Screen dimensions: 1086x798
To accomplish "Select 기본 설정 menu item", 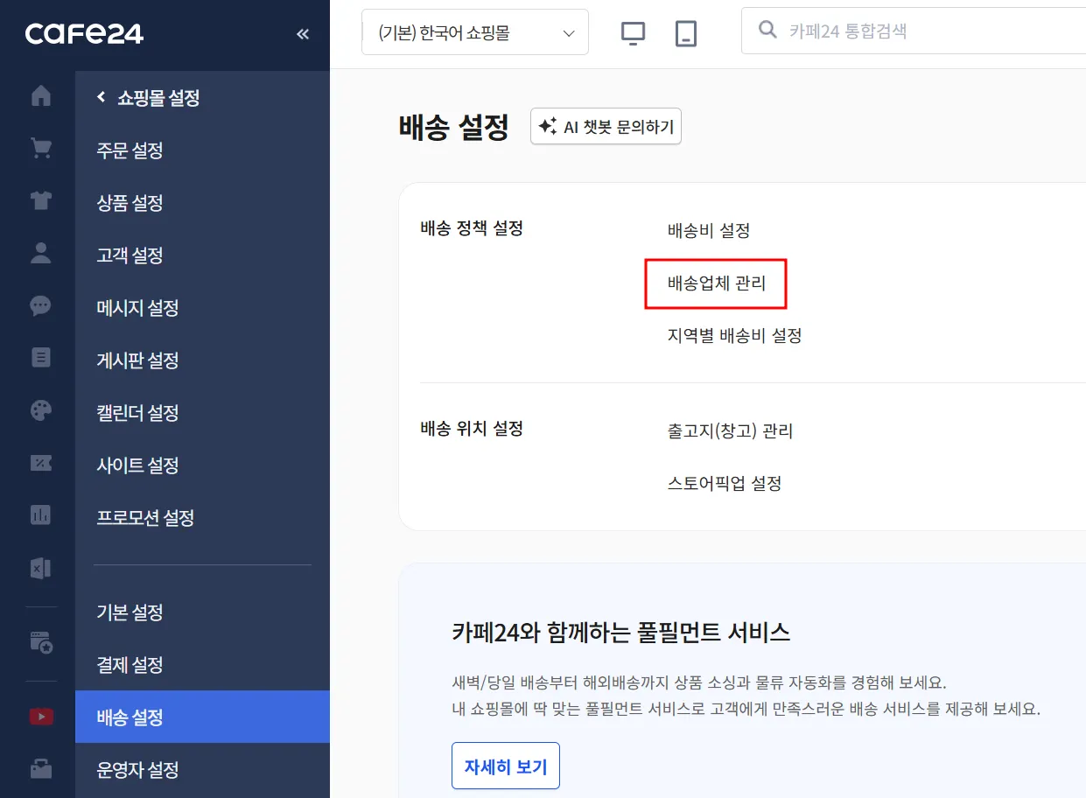I will (x=130, y=612).
